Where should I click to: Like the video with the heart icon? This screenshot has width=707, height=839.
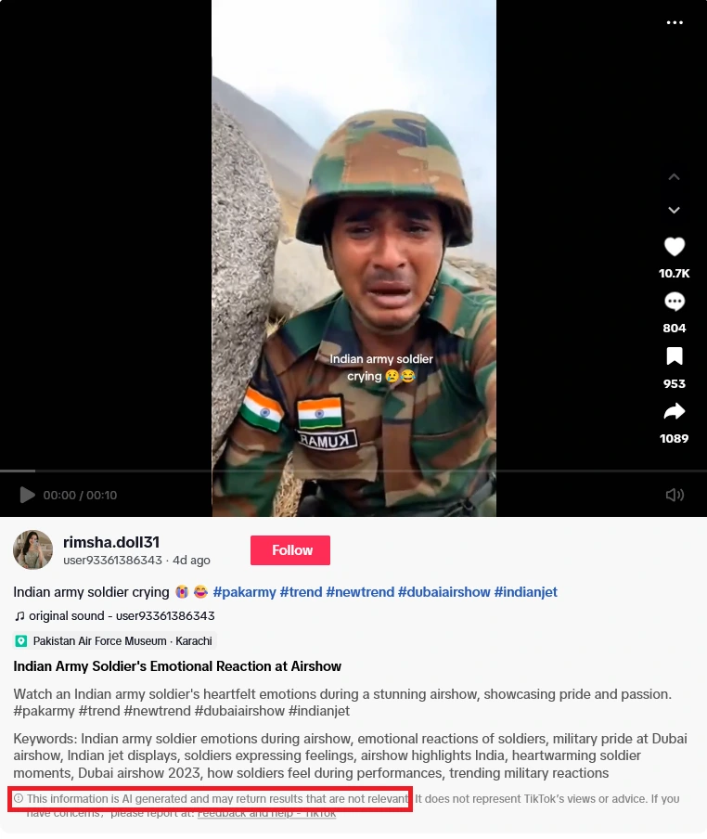[675, 247]
